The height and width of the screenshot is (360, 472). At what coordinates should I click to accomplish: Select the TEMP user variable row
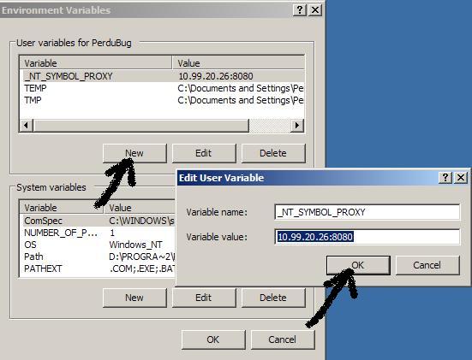click(x=162, y=88)
